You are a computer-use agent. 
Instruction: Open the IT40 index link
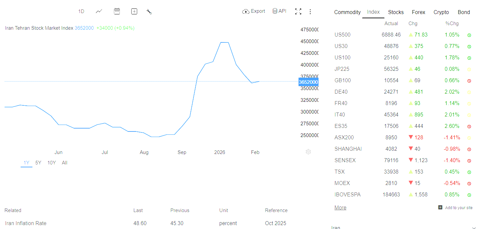pos(340,114)
